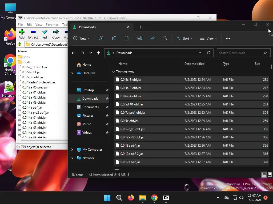Image resolution: width=273 pixels, height=204 pixels.
Task: Open recent locations dropdown arrow
Action: click(91, 53)
